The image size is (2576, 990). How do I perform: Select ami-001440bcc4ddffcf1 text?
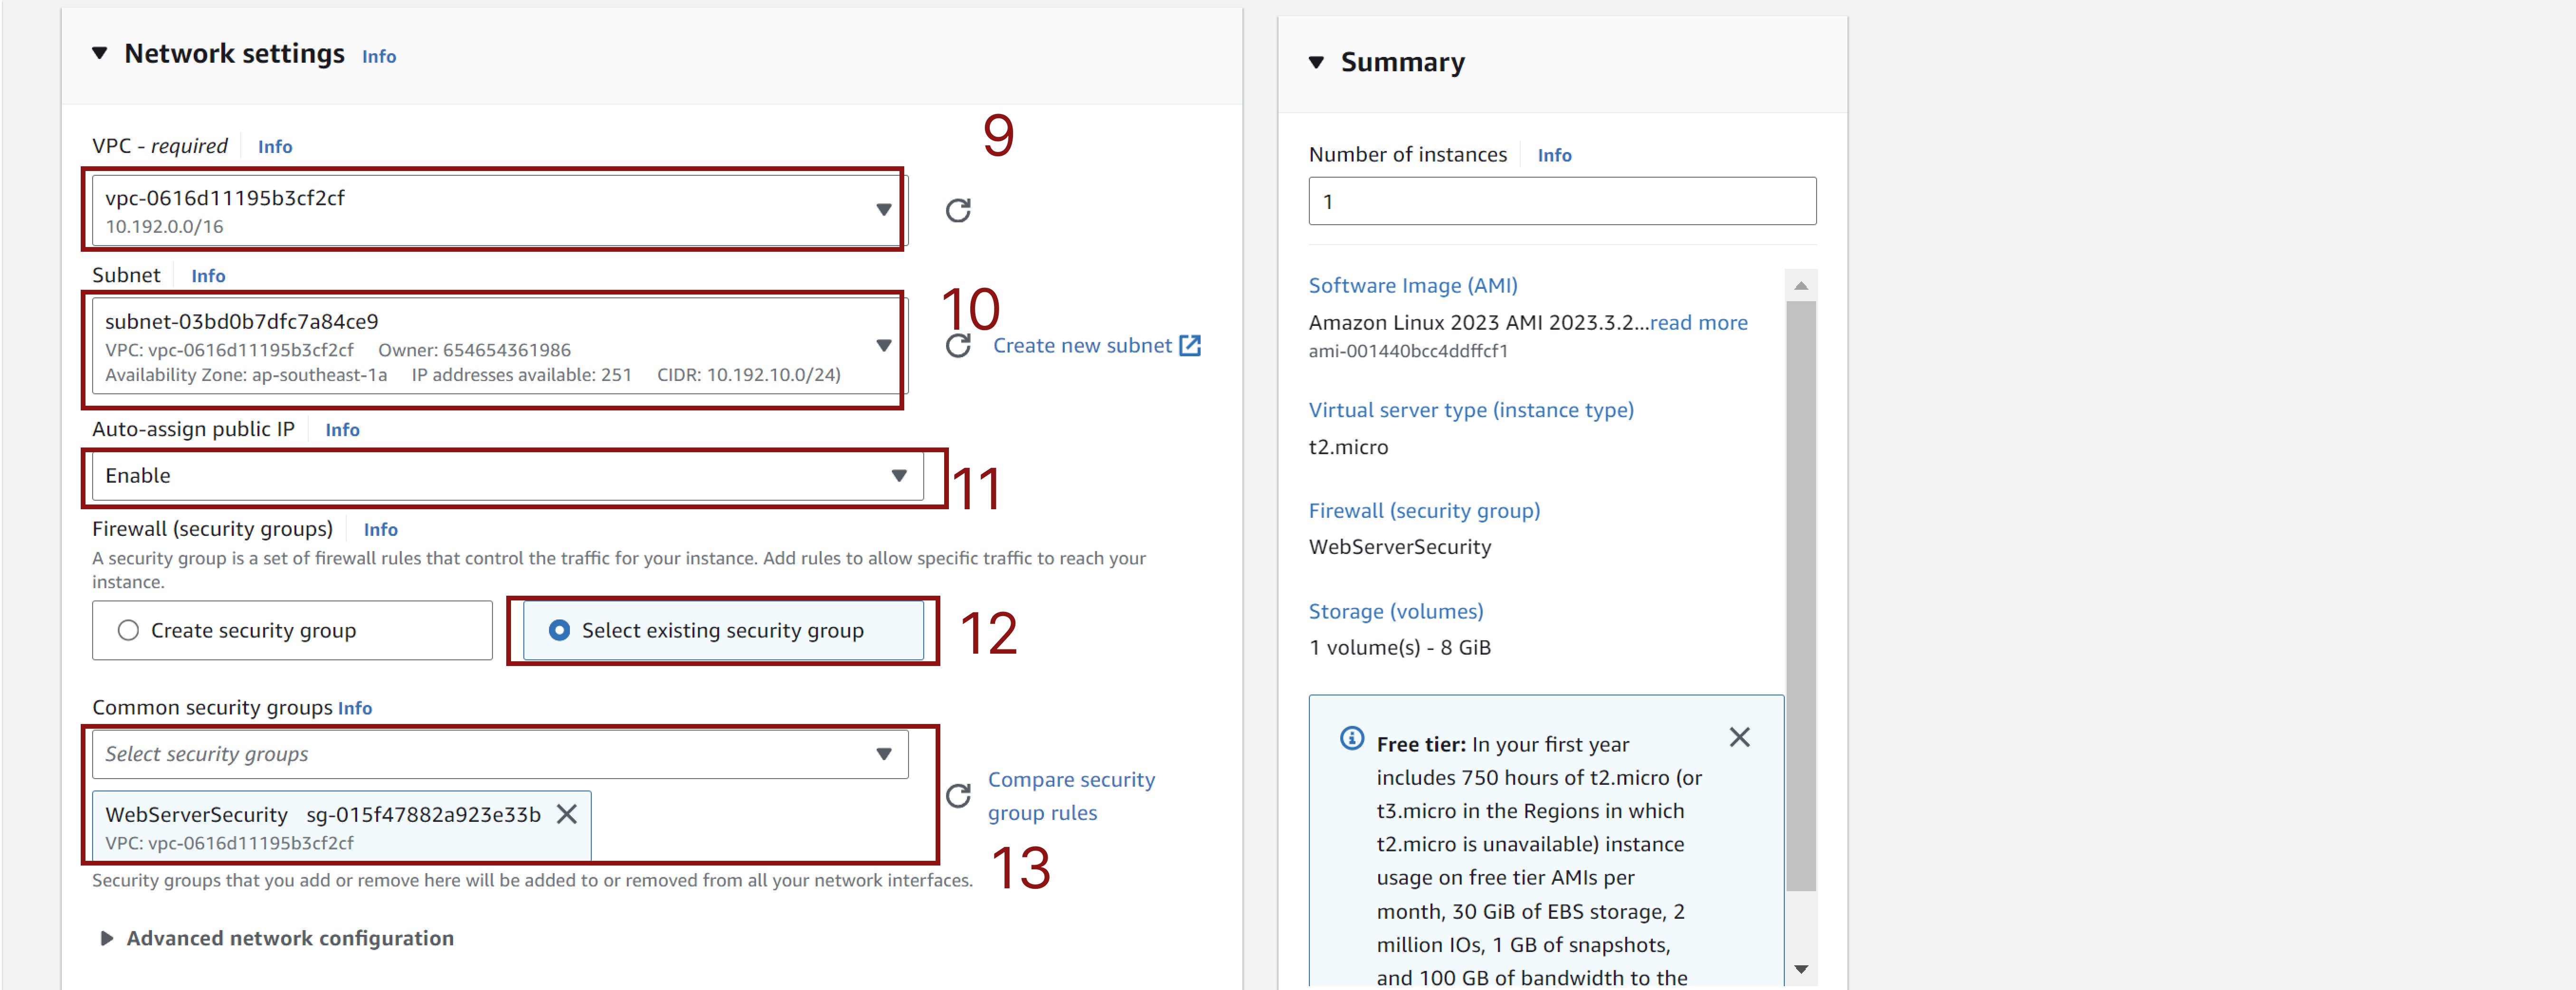pyautogui.click(x=1408, y=352)
